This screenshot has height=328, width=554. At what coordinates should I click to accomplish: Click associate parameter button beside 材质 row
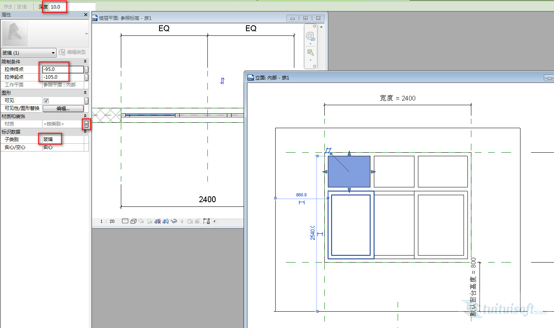(87, 124)
